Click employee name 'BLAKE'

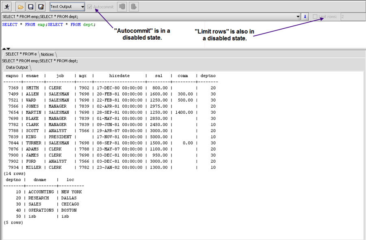click(32, 118)
